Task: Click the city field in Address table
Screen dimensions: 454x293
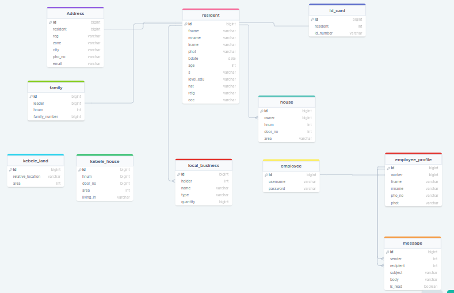Action: pyautogui.click(x=75, y=50)
